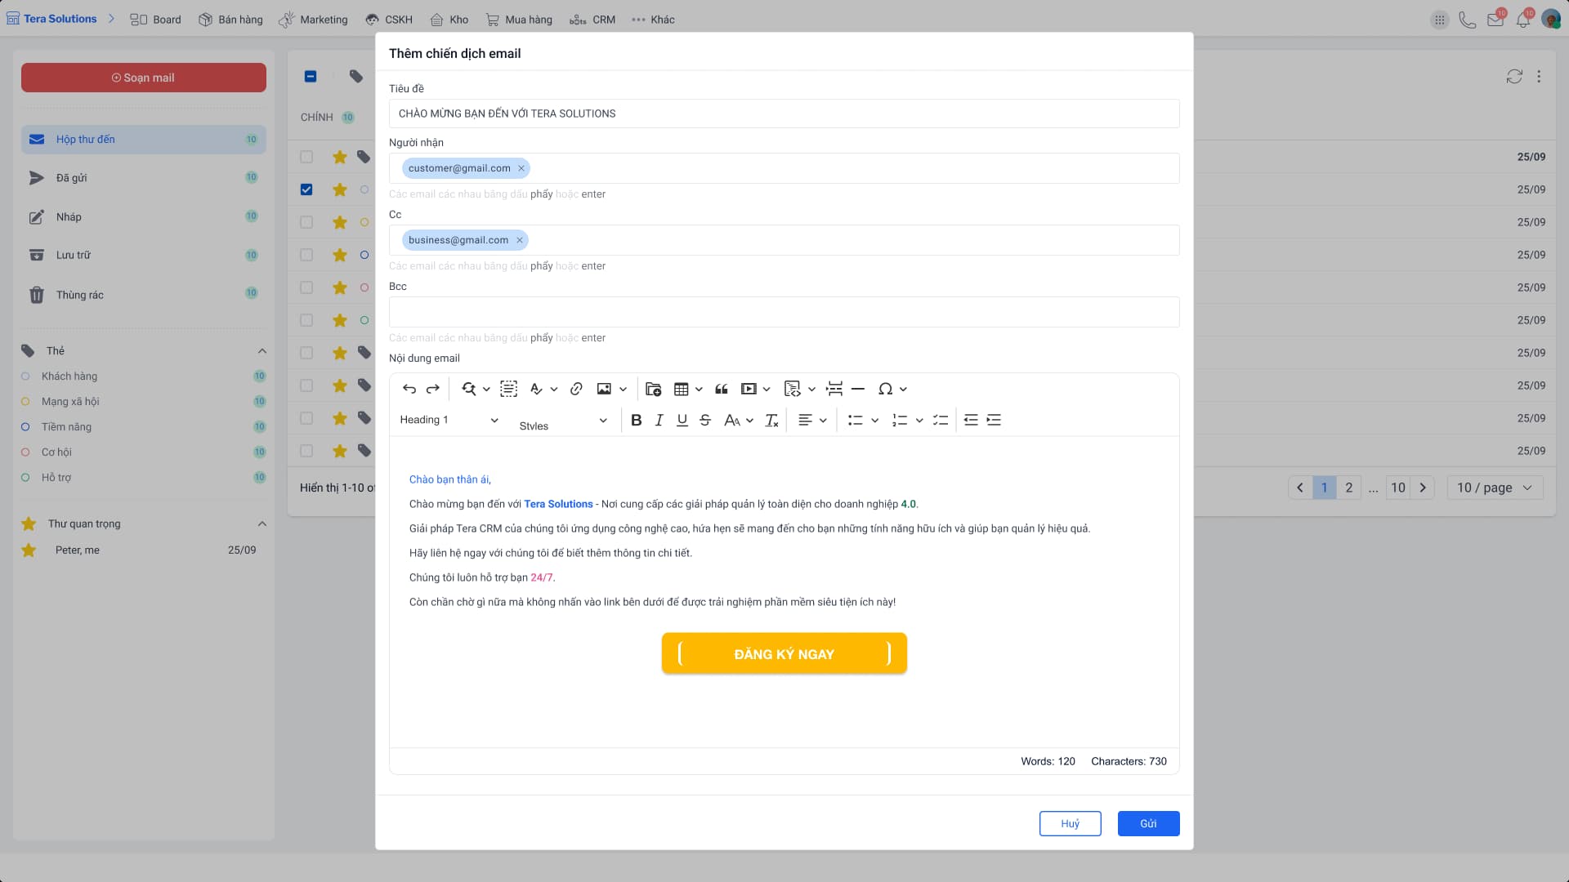The image size is (1569, 882).
Task: Click into the Bcc input field
Action: coord(784,312)
